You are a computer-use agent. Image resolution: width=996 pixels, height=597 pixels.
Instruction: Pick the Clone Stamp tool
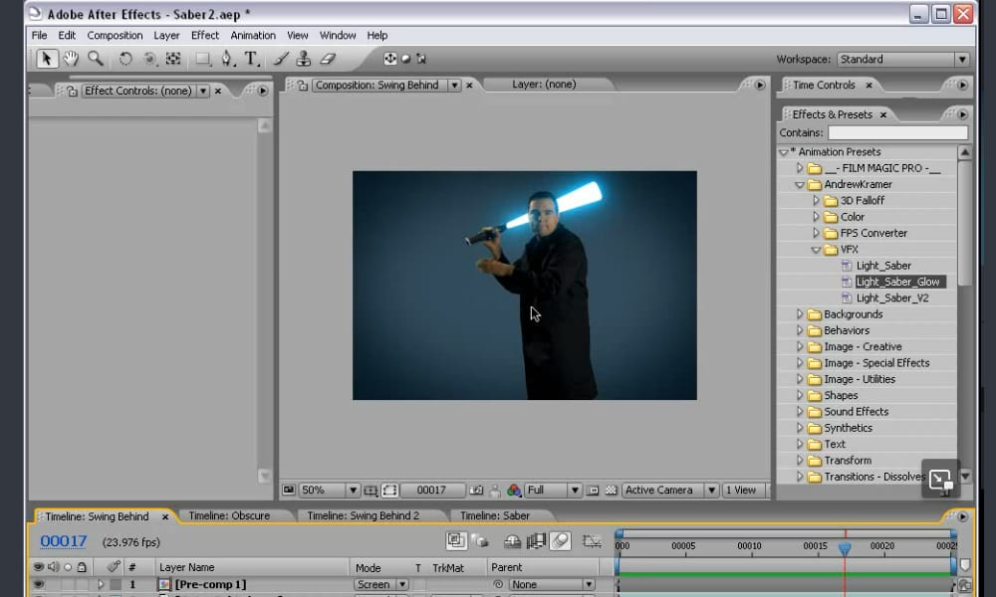(304, 59)
